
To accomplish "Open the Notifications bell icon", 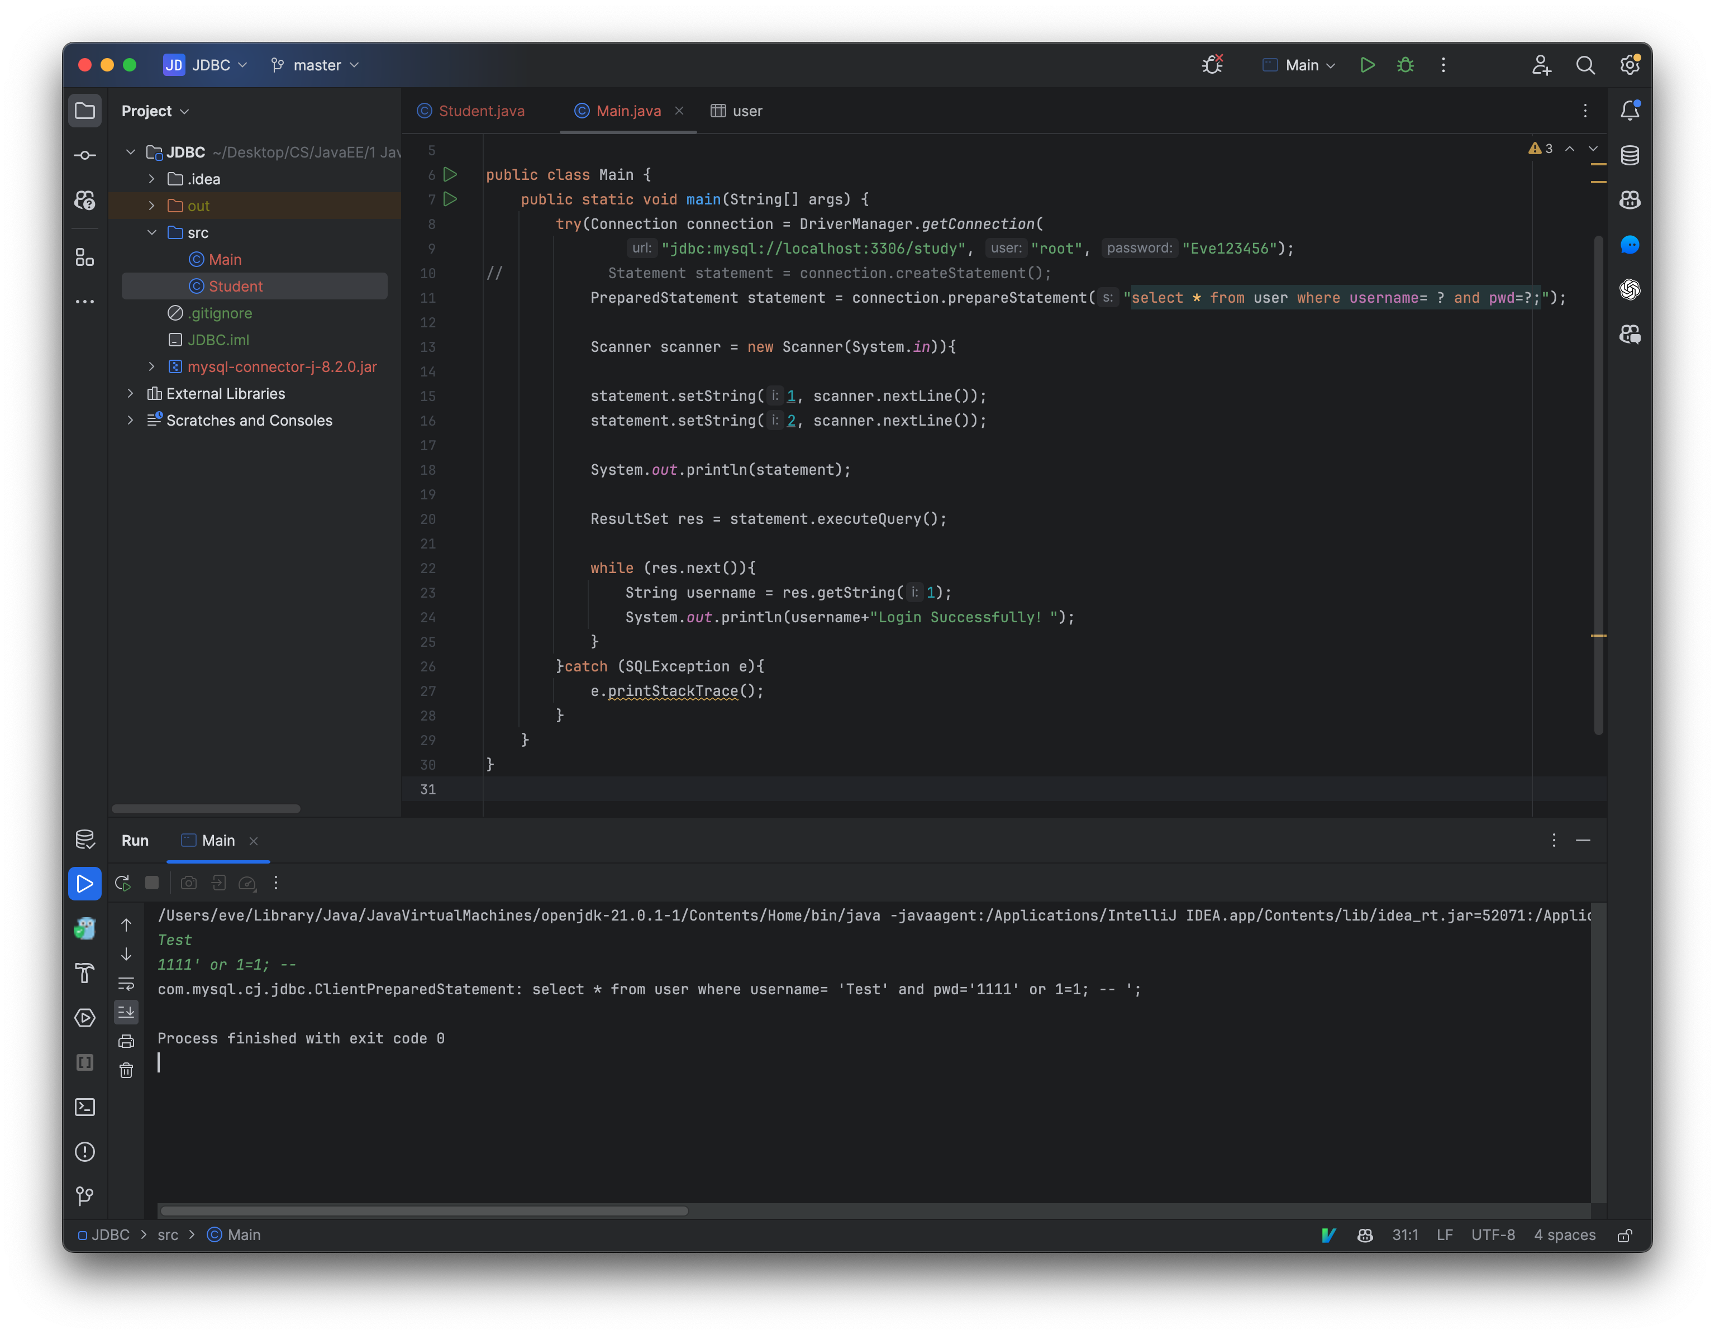I will tap(1630, 111).
